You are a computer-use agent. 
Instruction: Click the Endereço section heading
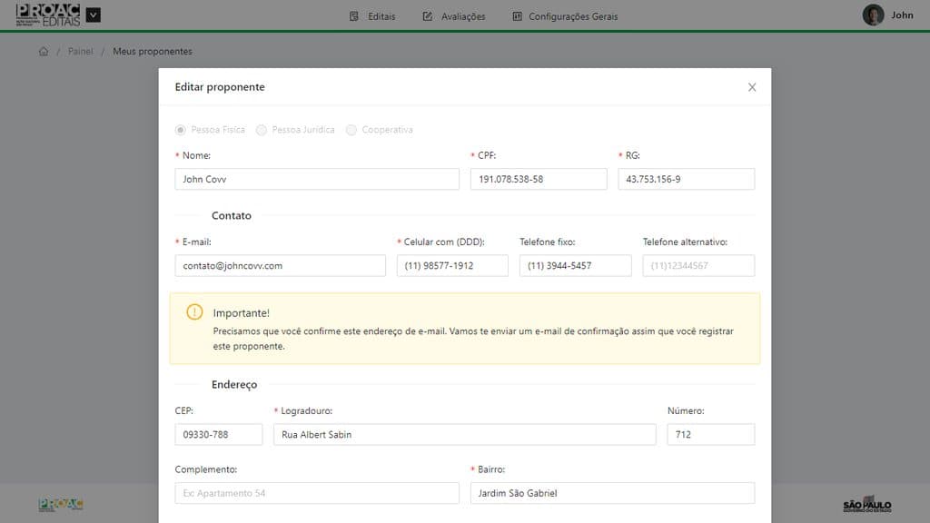click(x=234, y=385)
